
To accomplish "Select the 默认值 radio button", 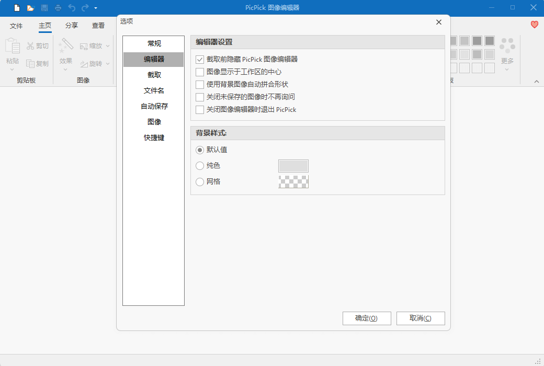I will [x=199, y=150].
